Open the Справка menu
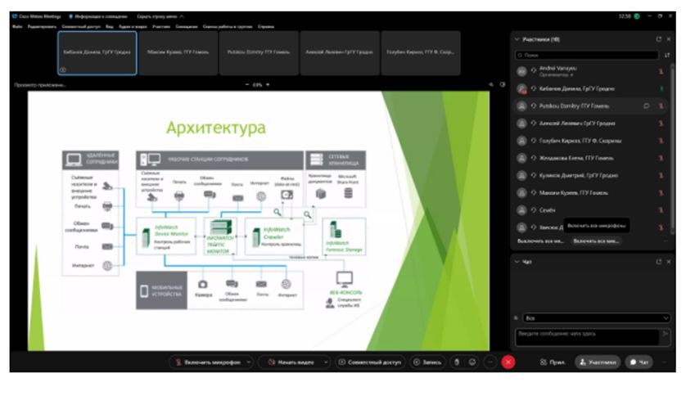 pyautogui.click(x=266, y=26)
